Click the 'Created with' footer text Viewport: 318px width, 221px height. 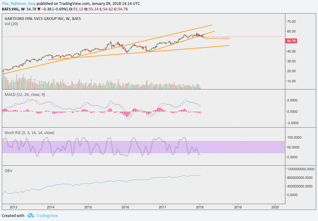click(13, 215)
